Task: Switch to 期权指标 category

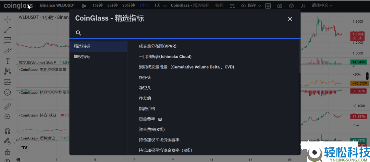Action: 82,57
